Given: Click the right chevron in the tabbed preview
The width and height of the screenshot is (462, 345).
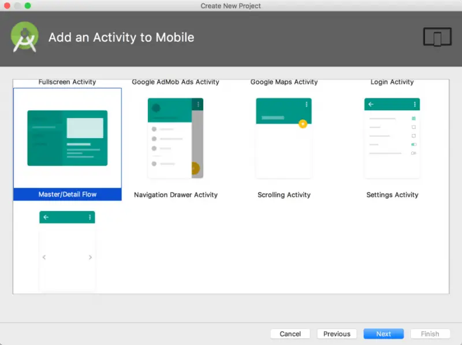Looking at the screenshot, I should [90, 257].
